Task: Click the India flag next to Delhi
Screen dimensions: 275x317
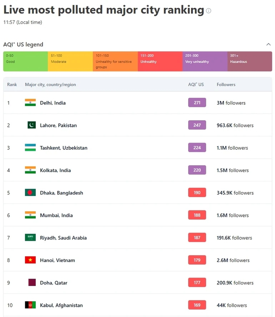Action: click(x=30, y=103)
